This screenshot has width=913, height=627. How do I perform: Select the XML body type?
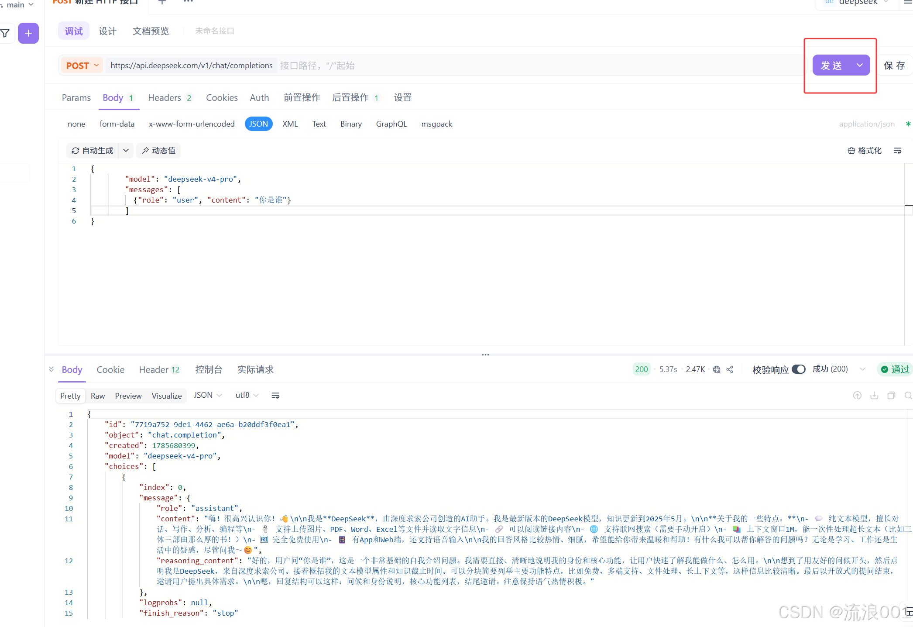[x=290, y=124]
